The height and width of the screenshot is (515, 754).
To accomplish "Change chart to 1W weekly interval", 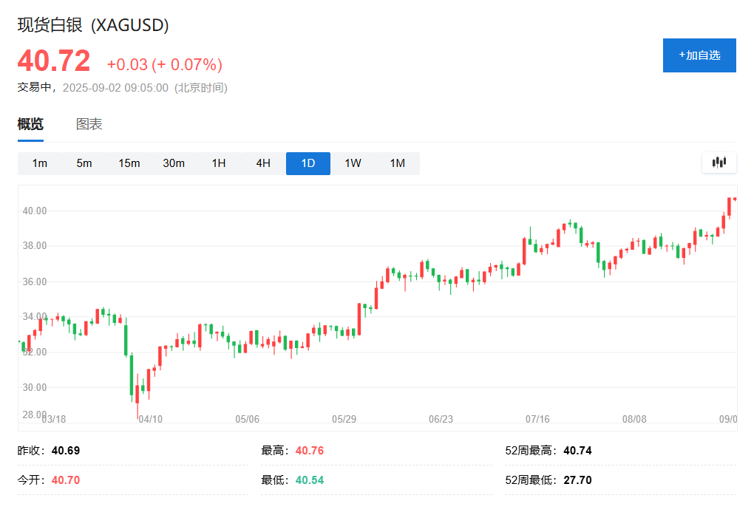I will 353,163.
